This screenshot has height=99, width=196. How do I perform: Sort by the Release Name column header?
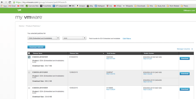[38, 53]
